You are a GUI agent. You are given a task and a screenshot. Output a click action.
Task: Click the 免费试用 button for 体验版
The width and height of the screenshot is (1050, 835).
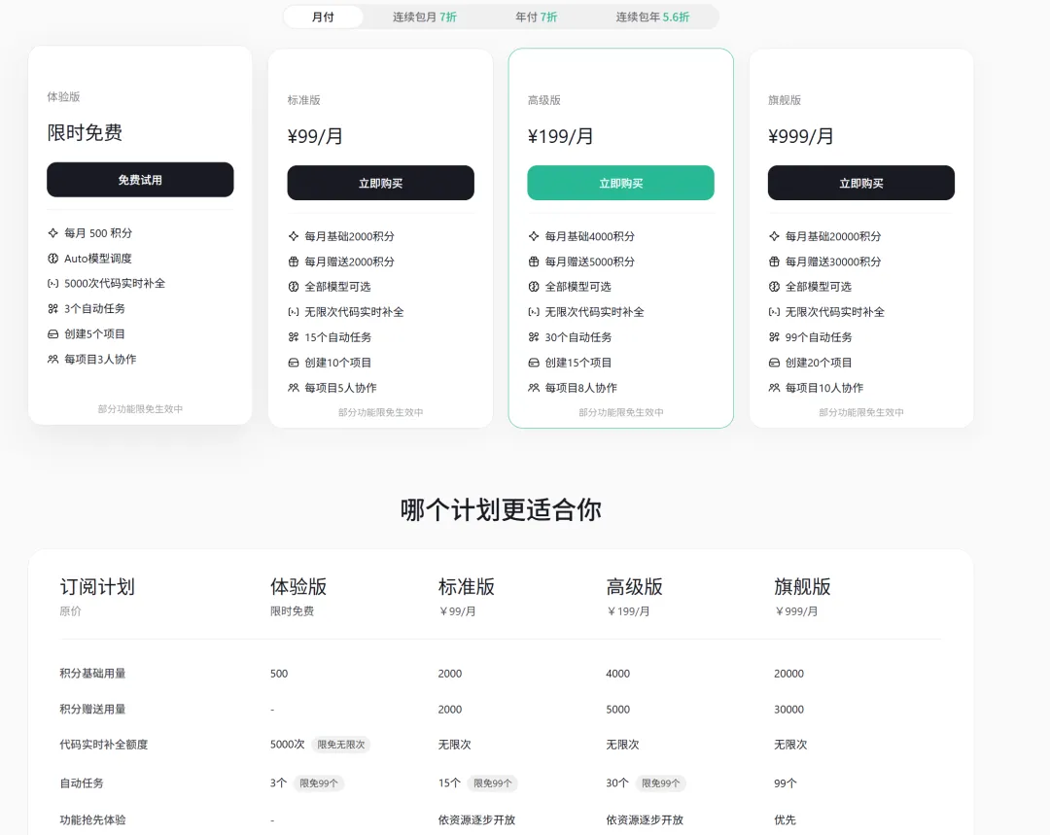point(140,180)
